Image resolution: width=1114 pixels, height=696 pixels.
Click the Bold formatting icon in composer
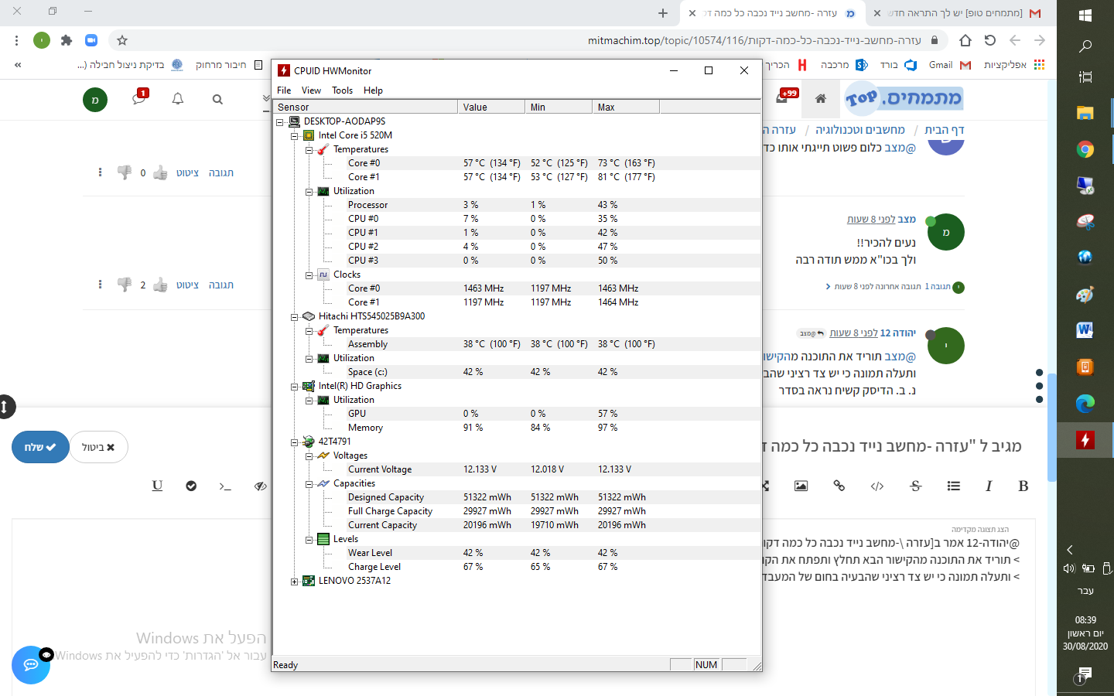[x=1023, y=486]
